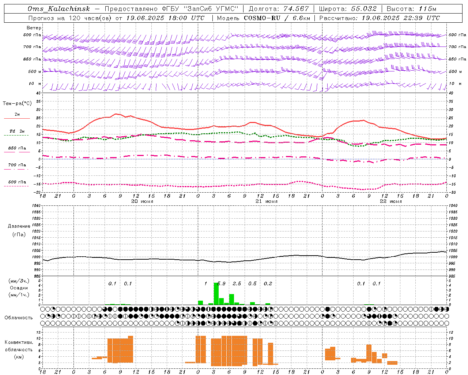Click the 'Осадки' precipitation label
This screenshot has width=468, height=375.
(x=19, y=288)
